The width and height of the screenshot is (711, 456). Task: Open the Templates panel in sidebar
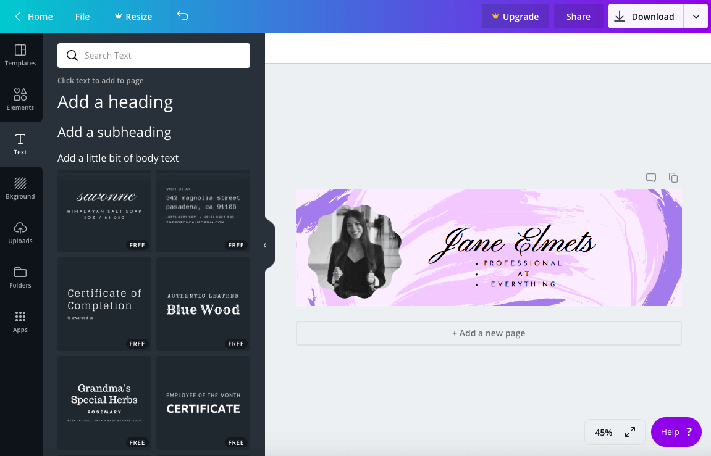tap(20, 55)
